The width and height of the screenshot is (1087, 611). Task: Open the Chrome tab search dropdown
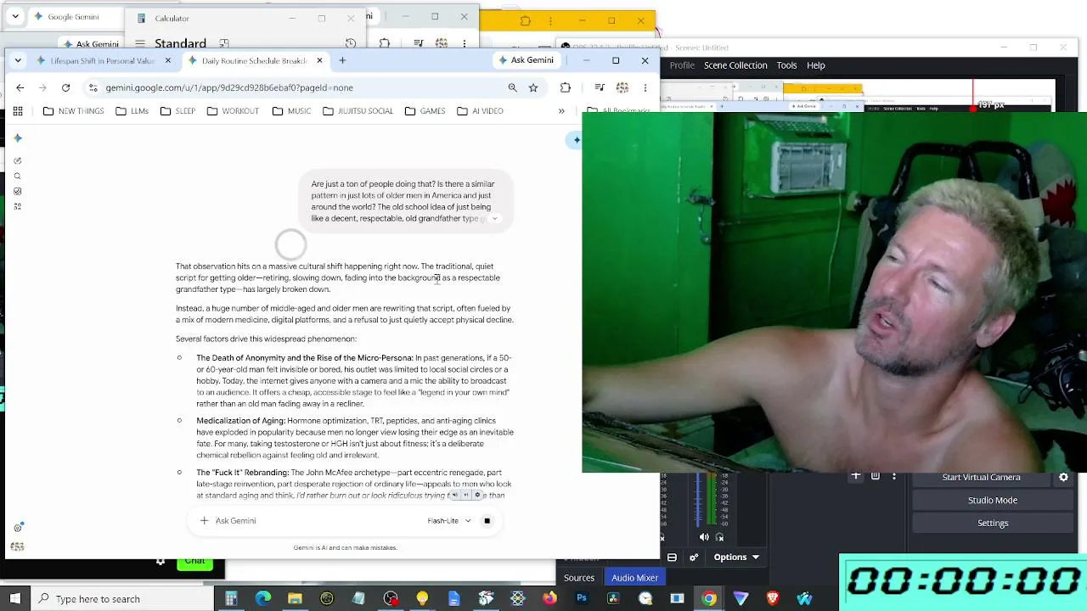pos(18,60)
